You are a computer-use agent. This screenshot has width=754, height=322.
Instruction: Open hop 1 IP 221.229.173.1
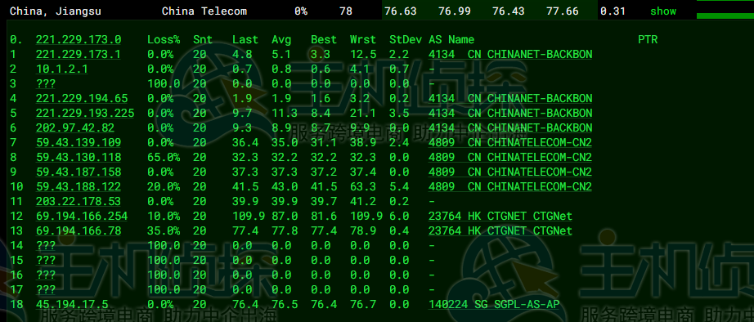[x=79, y=54]
